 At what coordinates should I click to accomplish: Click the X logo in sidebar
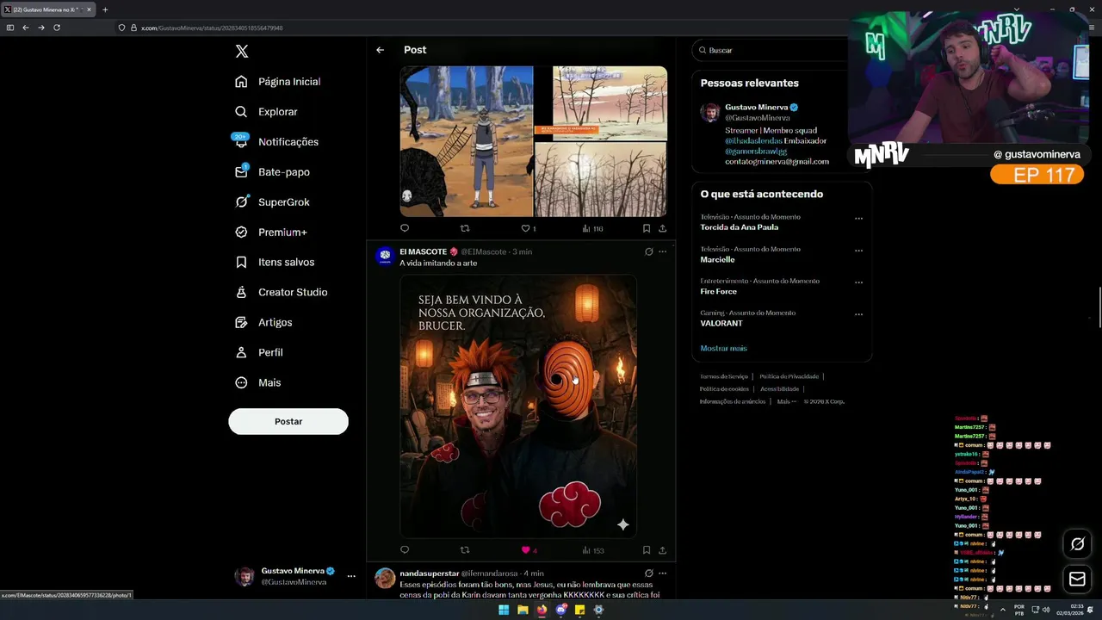(x=242, y=51)
